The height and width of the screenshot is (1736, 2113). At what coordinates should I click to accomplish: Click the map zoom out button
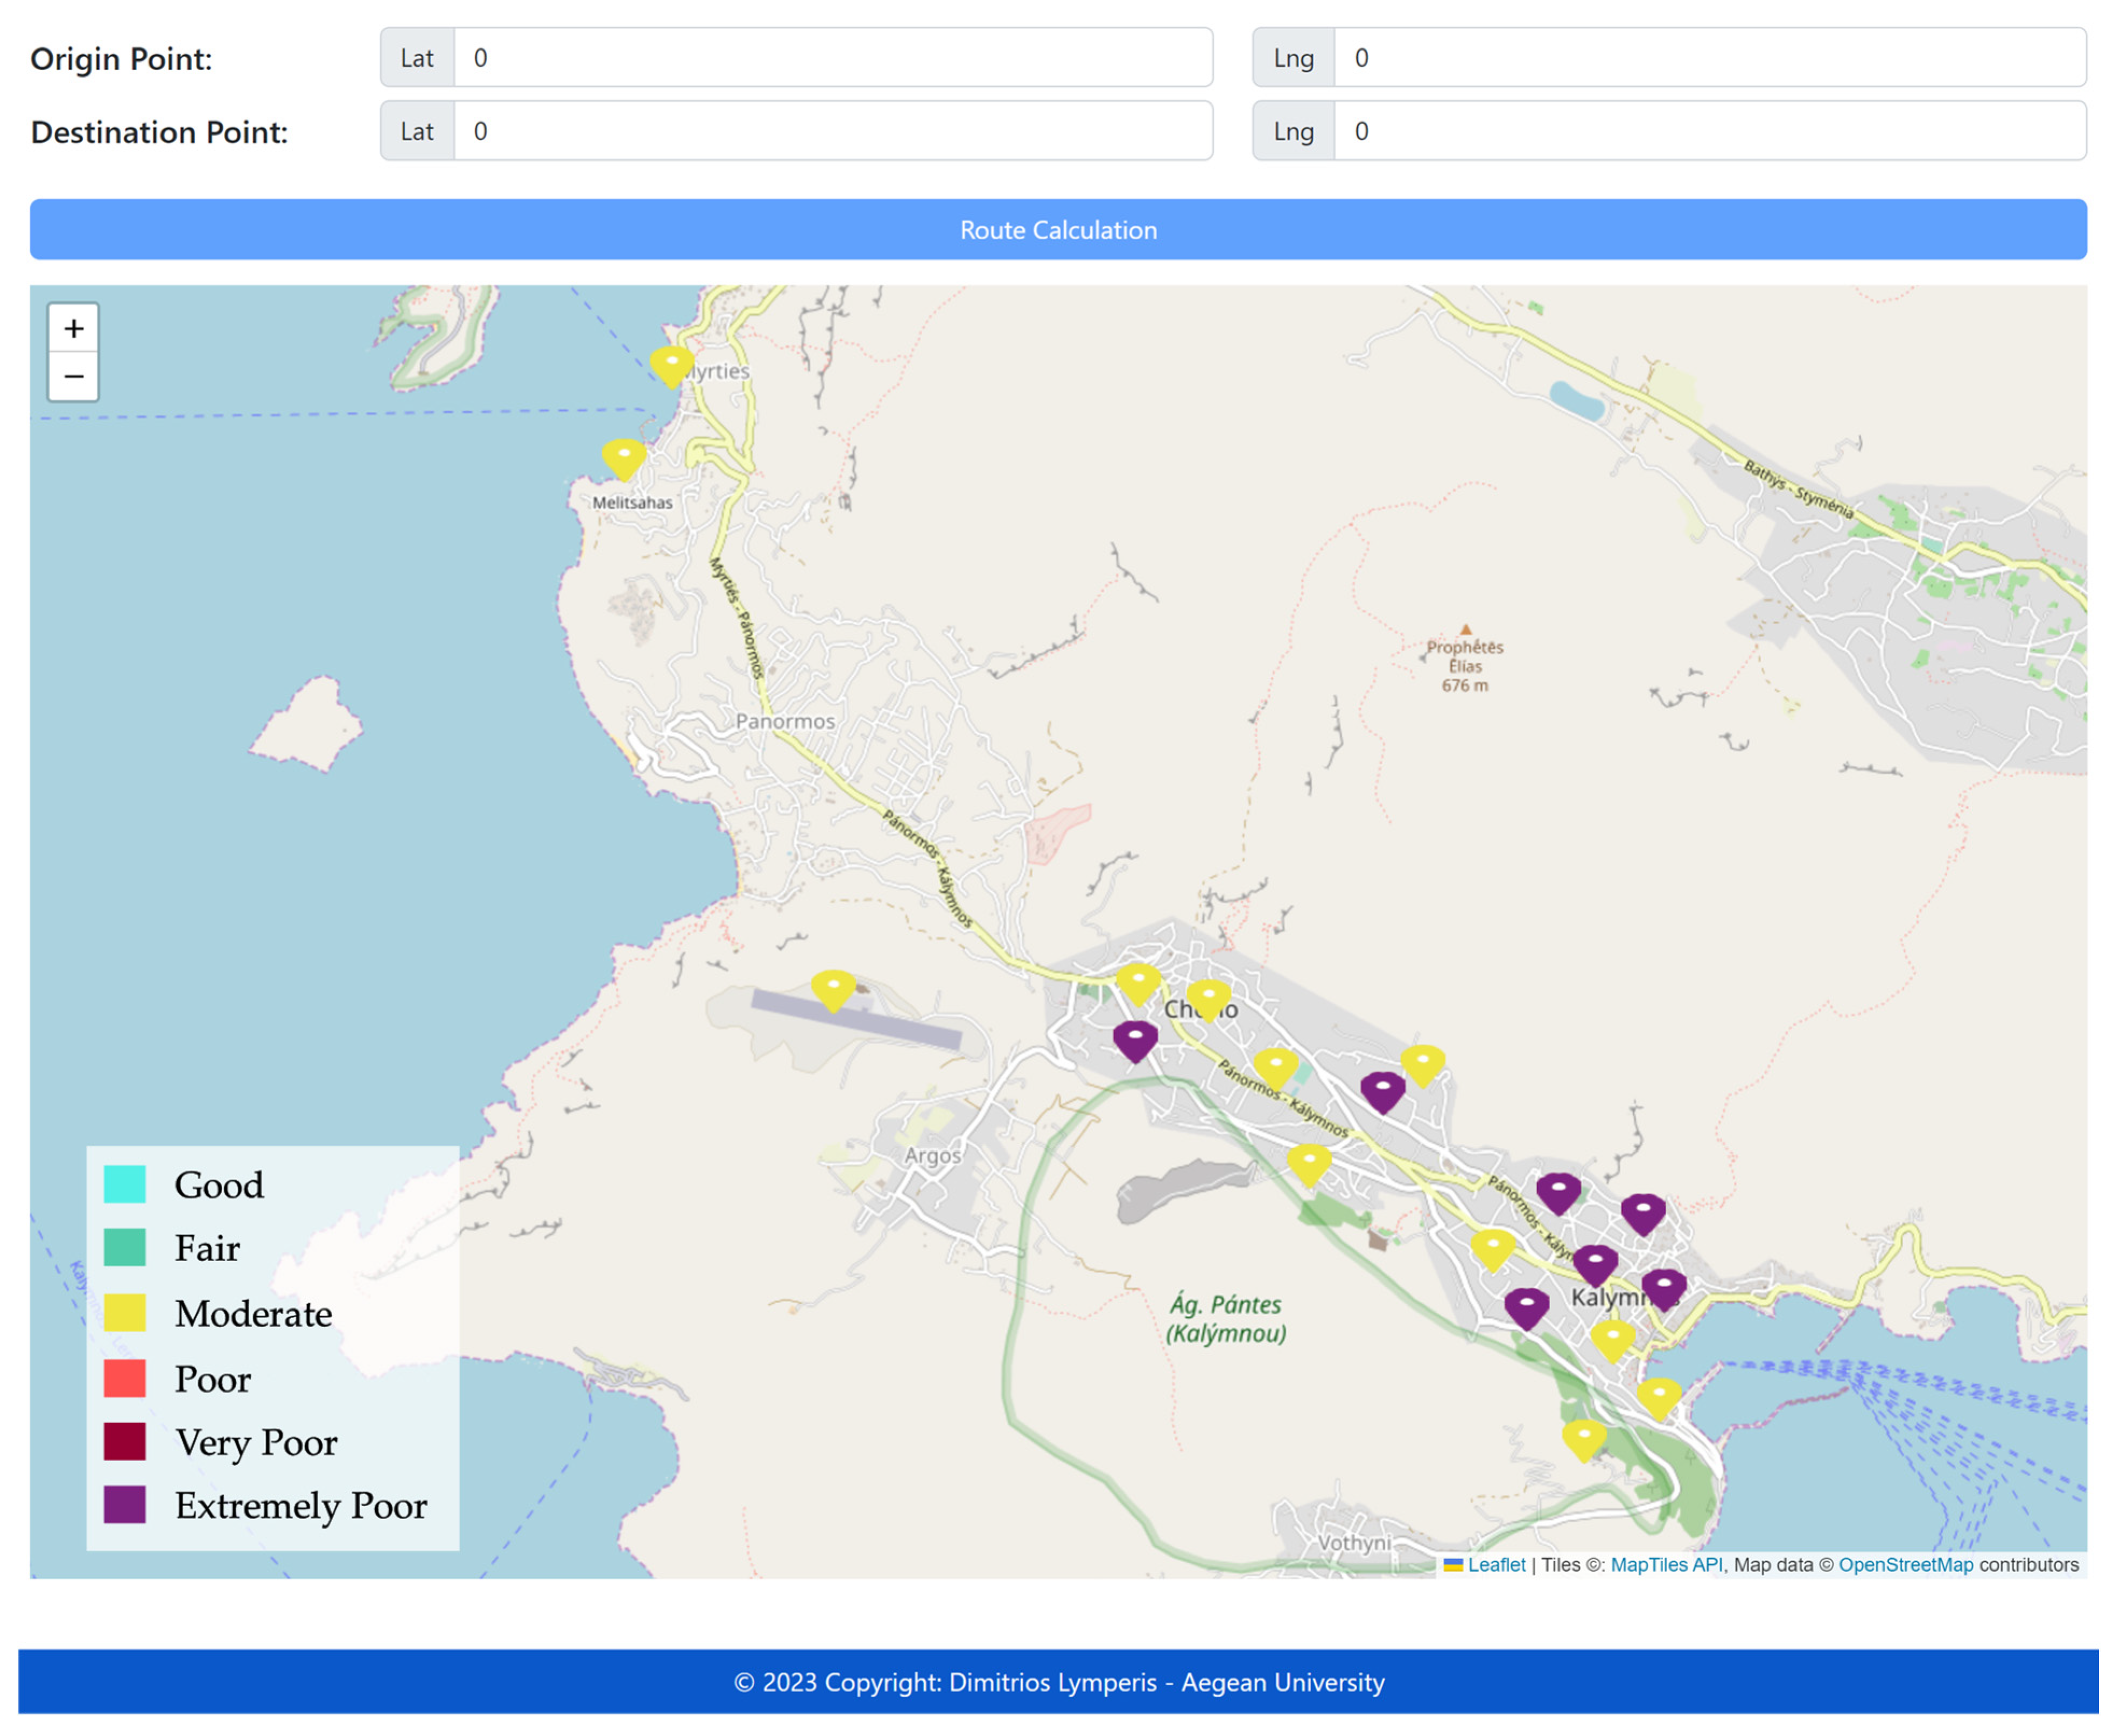click(x=73, y=377)
